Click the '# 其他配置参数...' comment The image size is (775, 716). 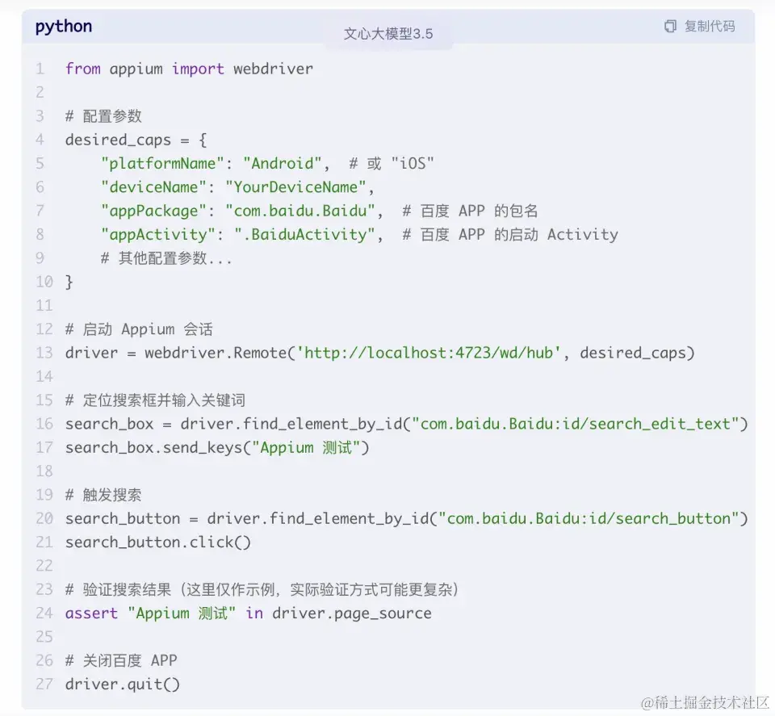pyautogui.click(x=166, y=258)
